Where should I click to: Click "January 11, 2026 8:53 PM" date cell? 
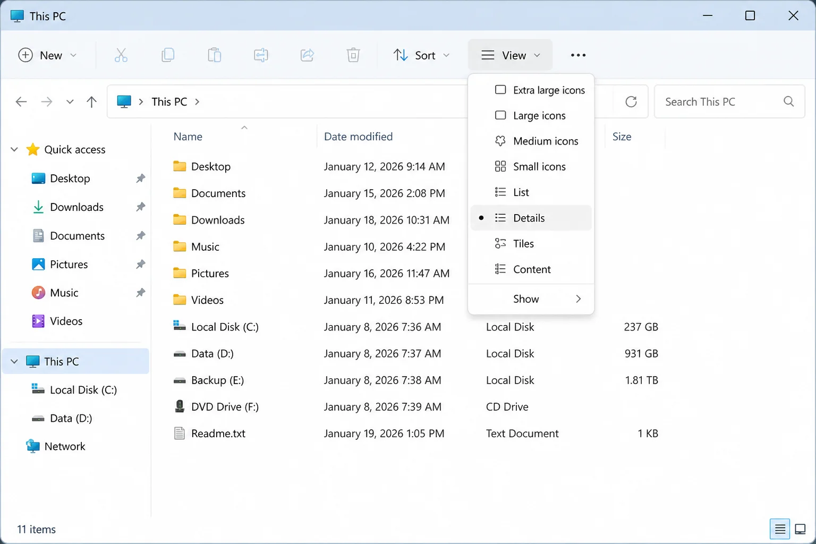pos(384,300)
